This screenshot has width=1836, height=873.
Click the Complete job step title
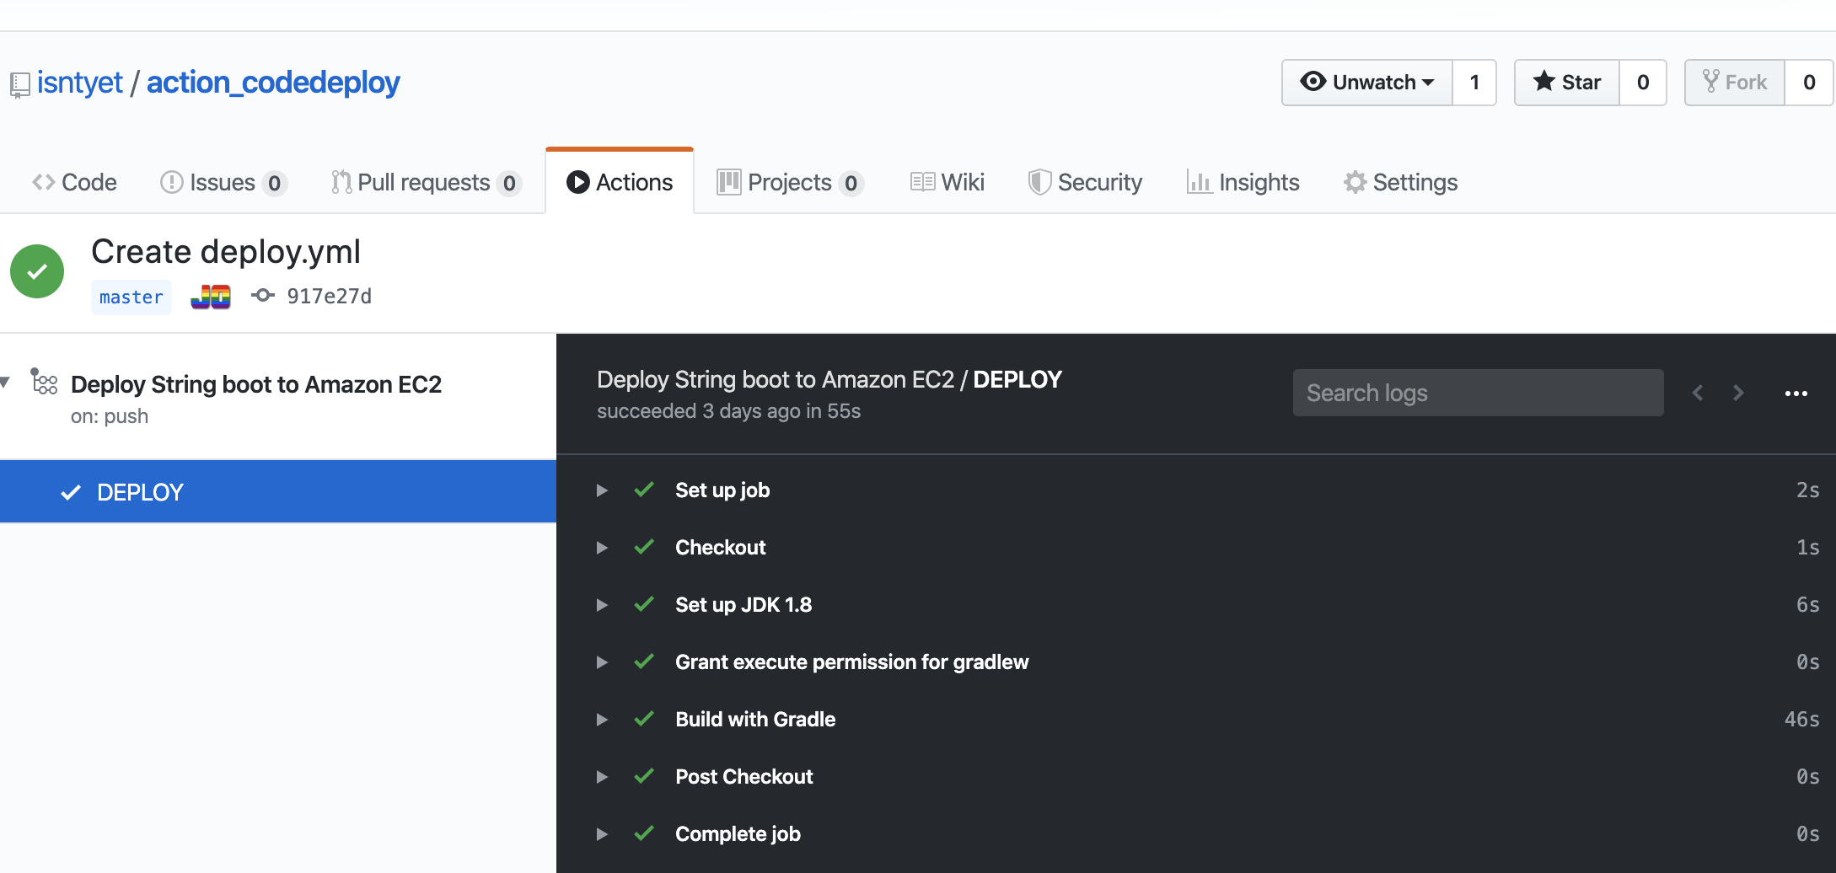click(738, 834)
